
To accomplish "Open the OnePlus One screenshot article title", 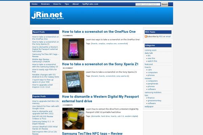I will (x=99, y=32).
